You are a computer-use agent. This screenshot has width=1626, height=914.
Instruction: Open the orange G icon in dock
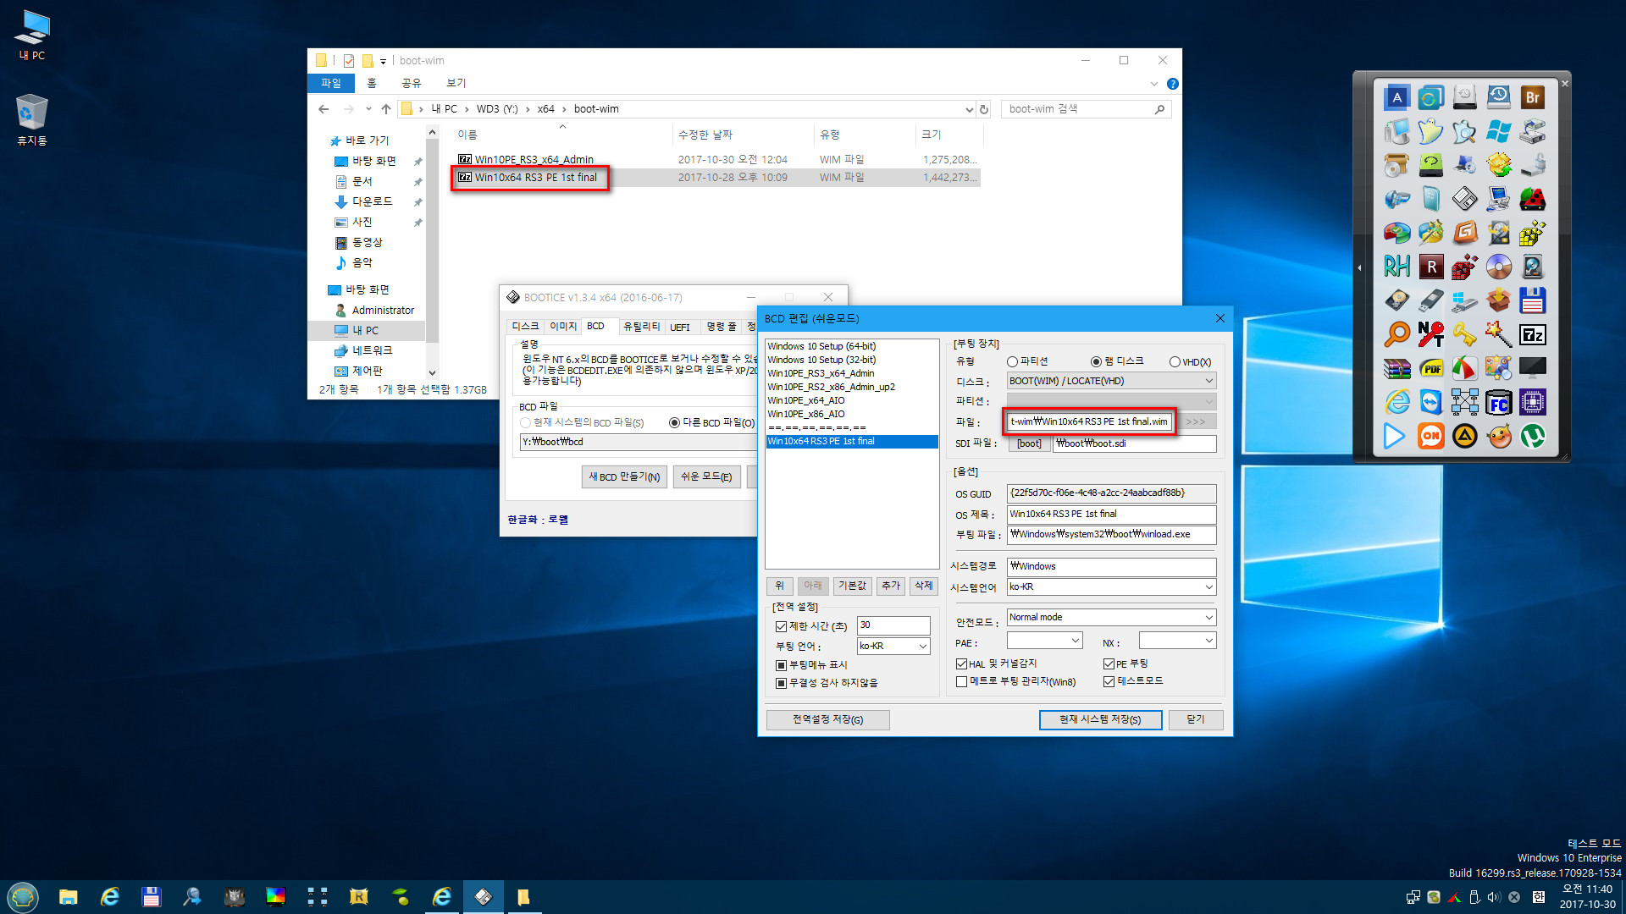(1464, 233)
